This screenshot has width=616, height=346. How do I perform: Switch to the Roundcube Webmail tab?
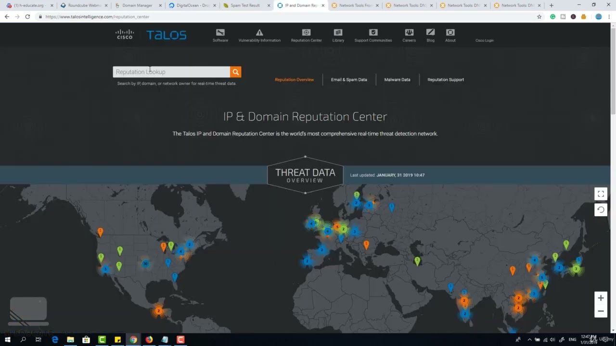tap(84, 5)
